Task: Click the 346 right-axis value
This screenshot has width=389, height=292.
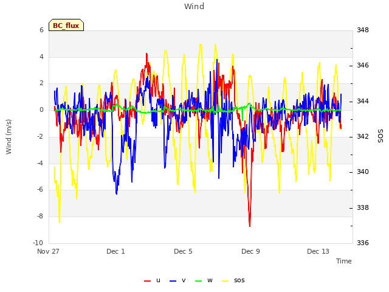Action: [x=363, y=66]
